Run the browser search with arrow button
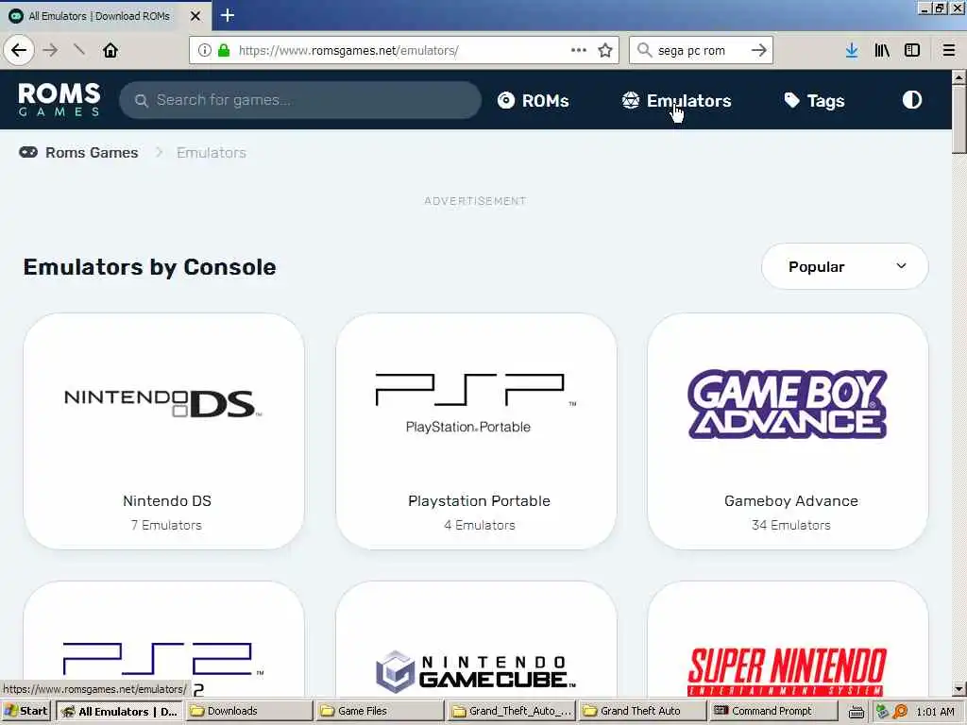This screenshot has width=967, height=725. click(758, 50)
